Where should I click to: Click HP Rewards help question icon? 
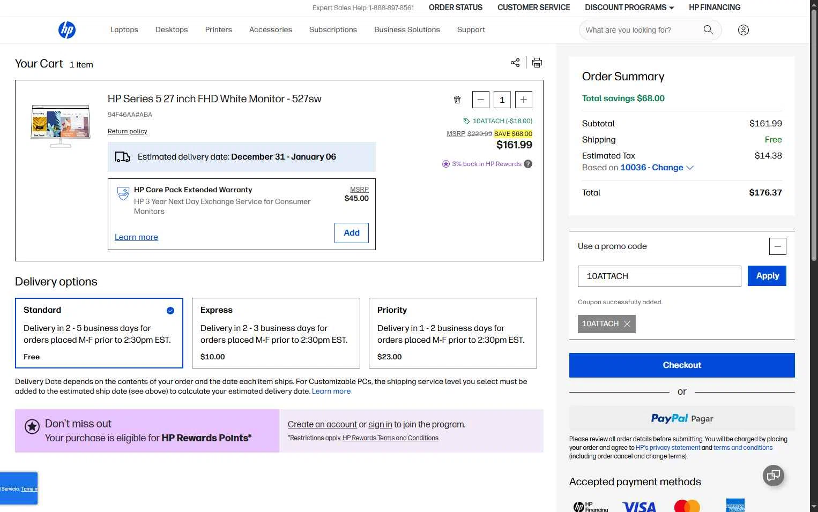coord(528,164)
